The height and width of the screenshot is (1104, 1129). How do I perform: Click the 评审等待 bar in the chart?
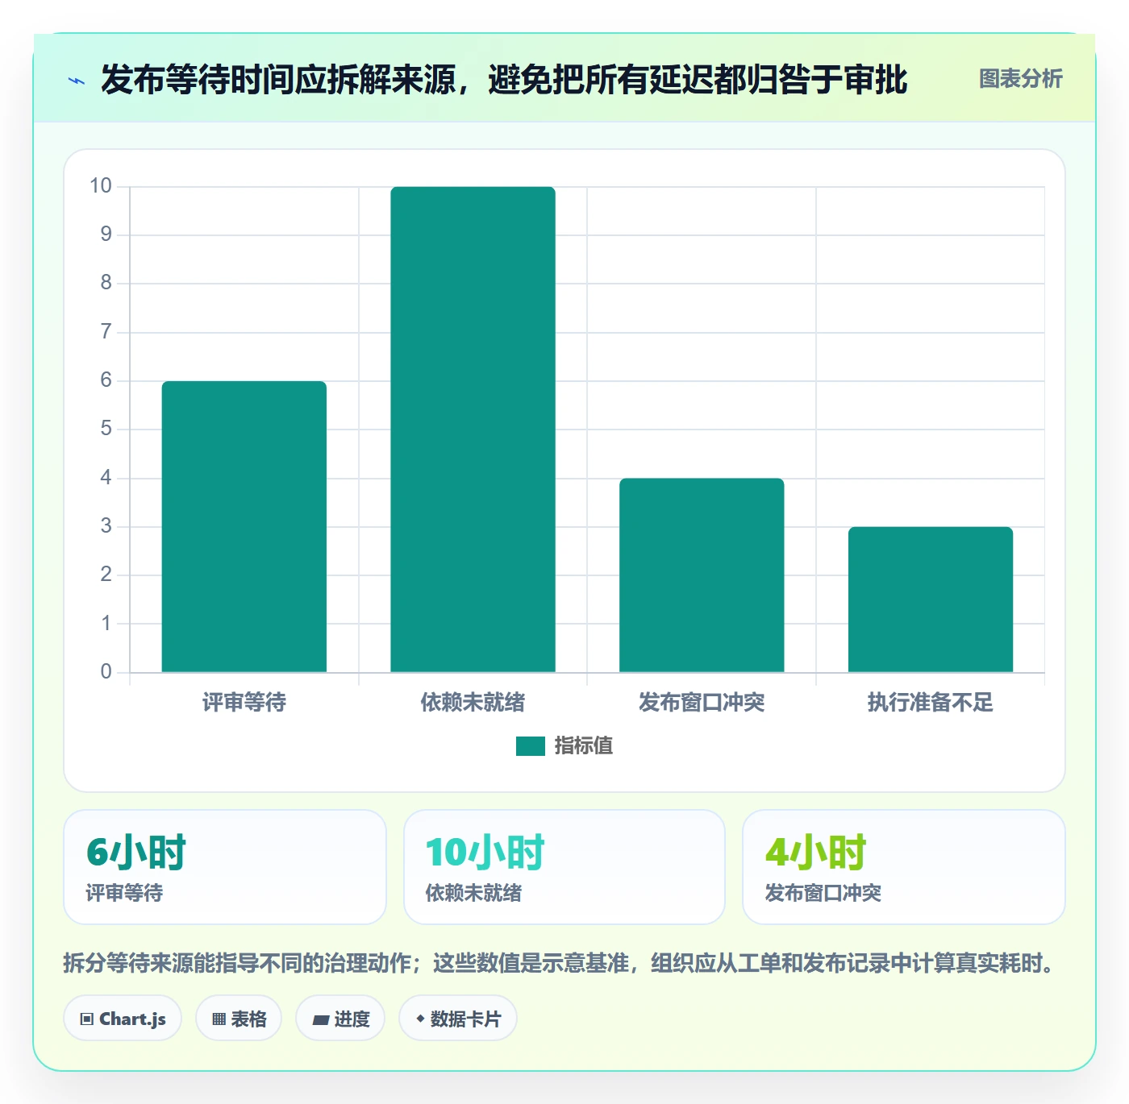(x=244, y=526)
